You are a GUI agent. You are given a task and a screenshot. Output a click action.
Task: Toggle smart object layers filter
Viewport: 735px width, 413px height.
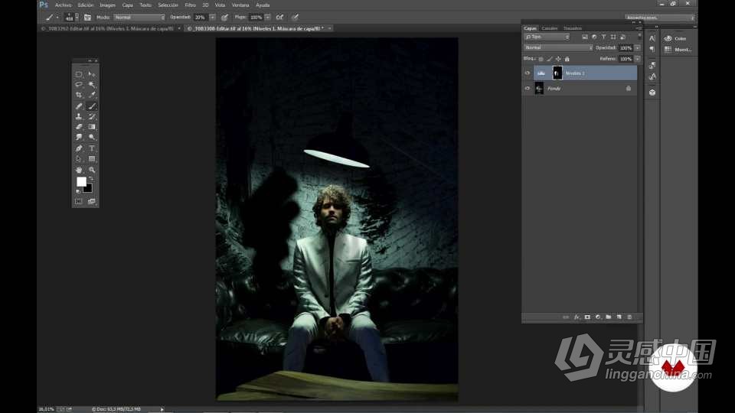point(622,37)
